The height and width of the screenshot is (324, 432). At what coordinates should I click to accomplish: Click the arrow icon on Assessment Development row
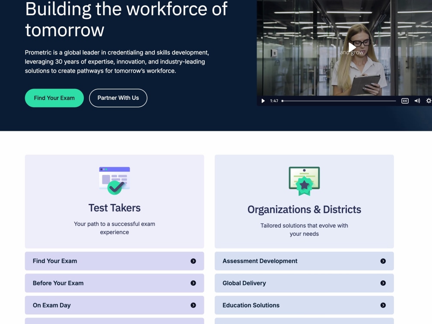point(383,261)
